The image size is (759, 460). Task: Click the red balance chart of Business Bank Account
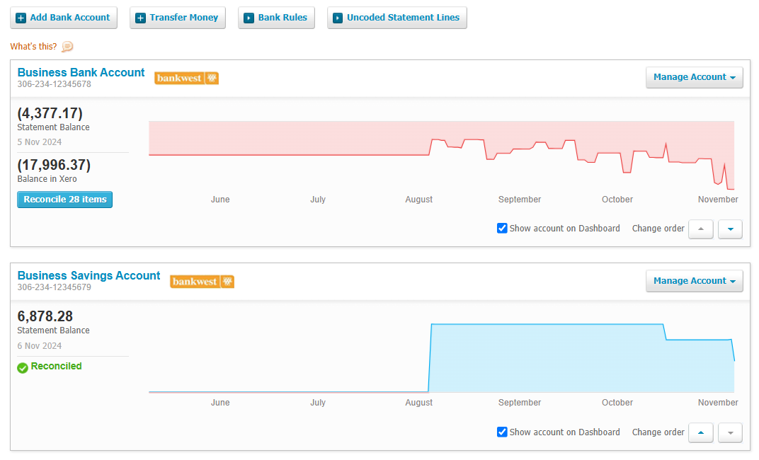point(442,155)
